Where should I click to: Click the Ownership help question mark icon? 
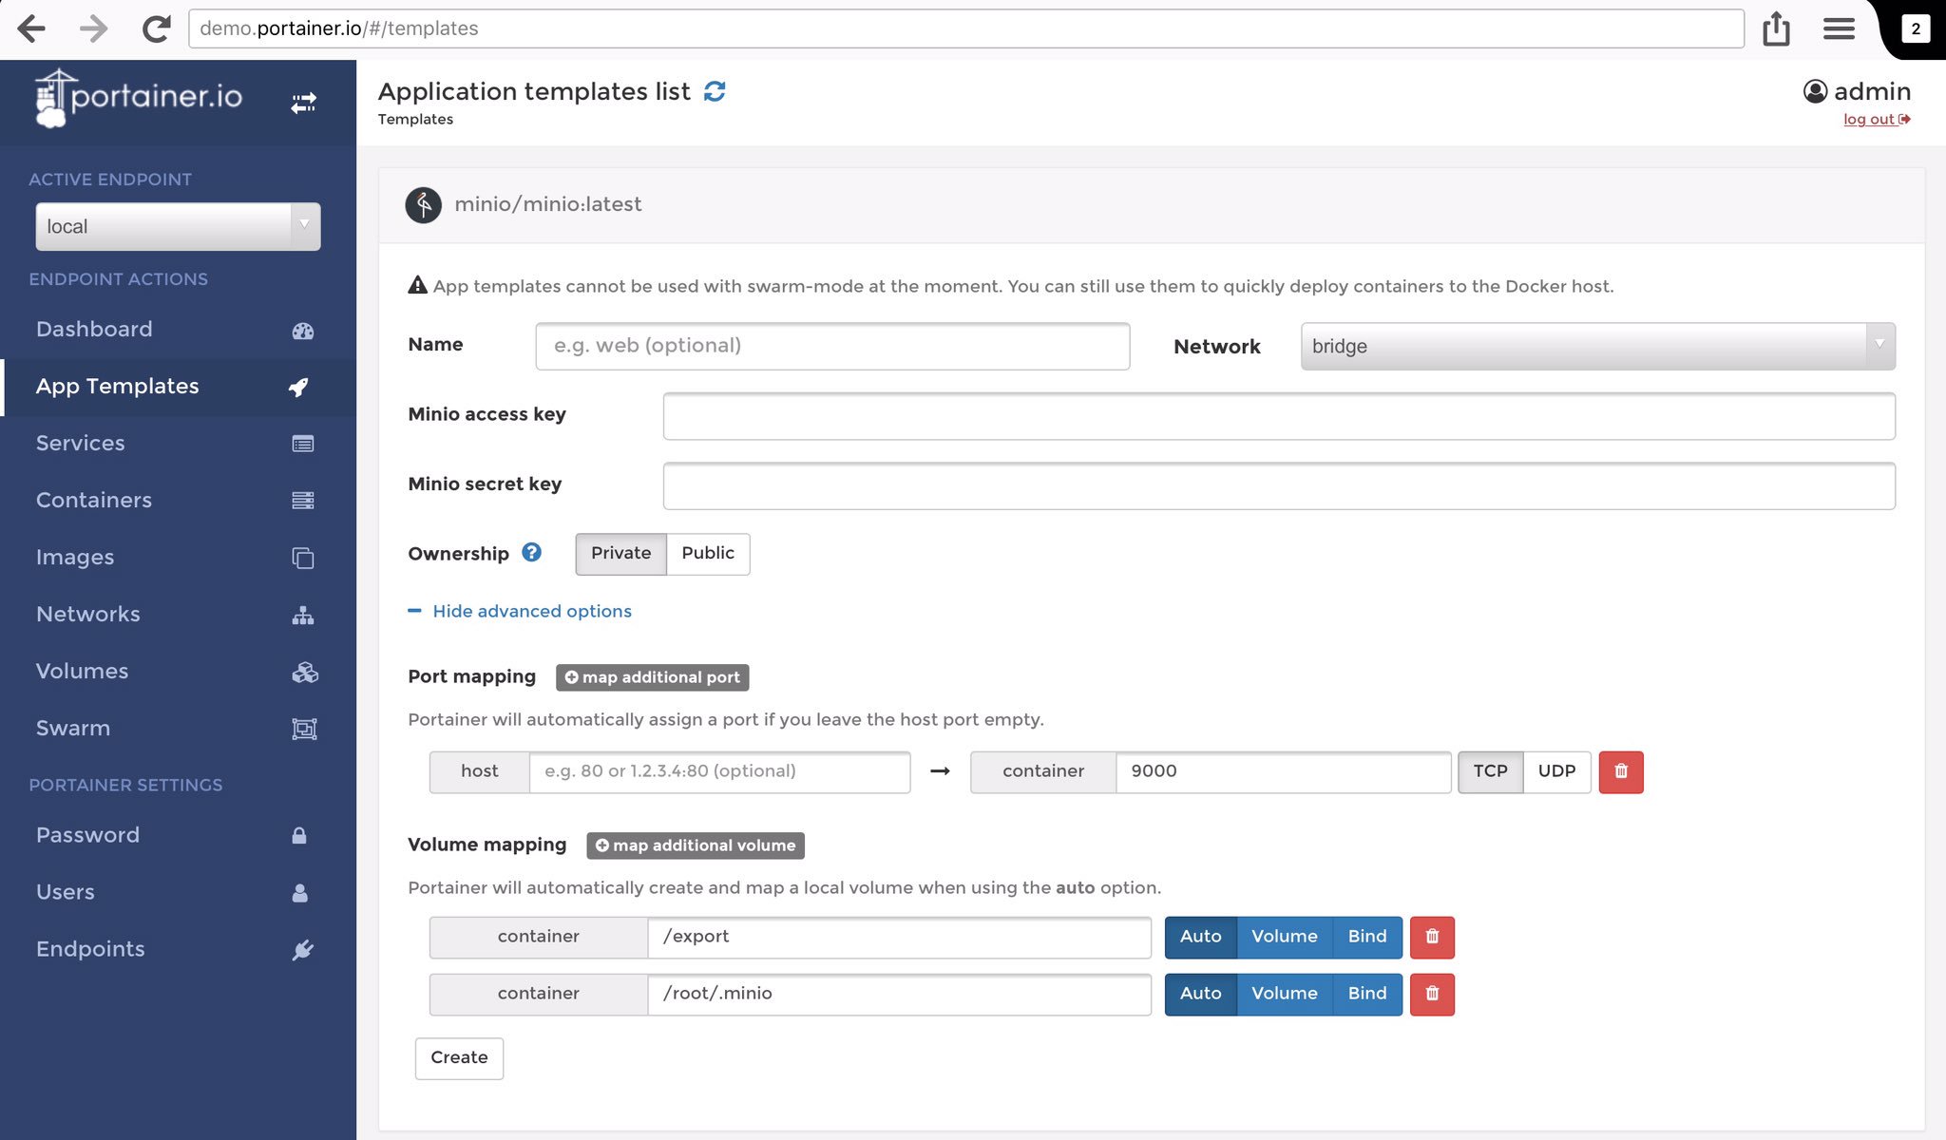tap(532, 552)
